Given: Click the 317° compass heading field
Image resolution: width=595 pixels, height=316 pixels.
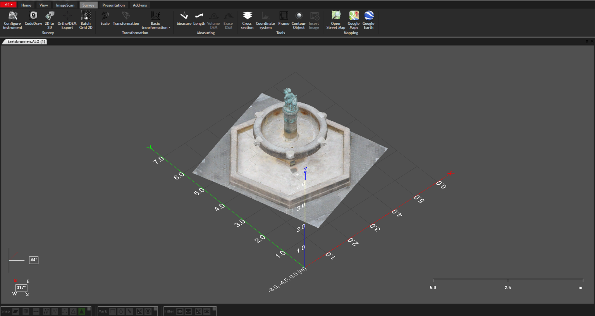Looking at the screenshot, I should tap(21, 288).
